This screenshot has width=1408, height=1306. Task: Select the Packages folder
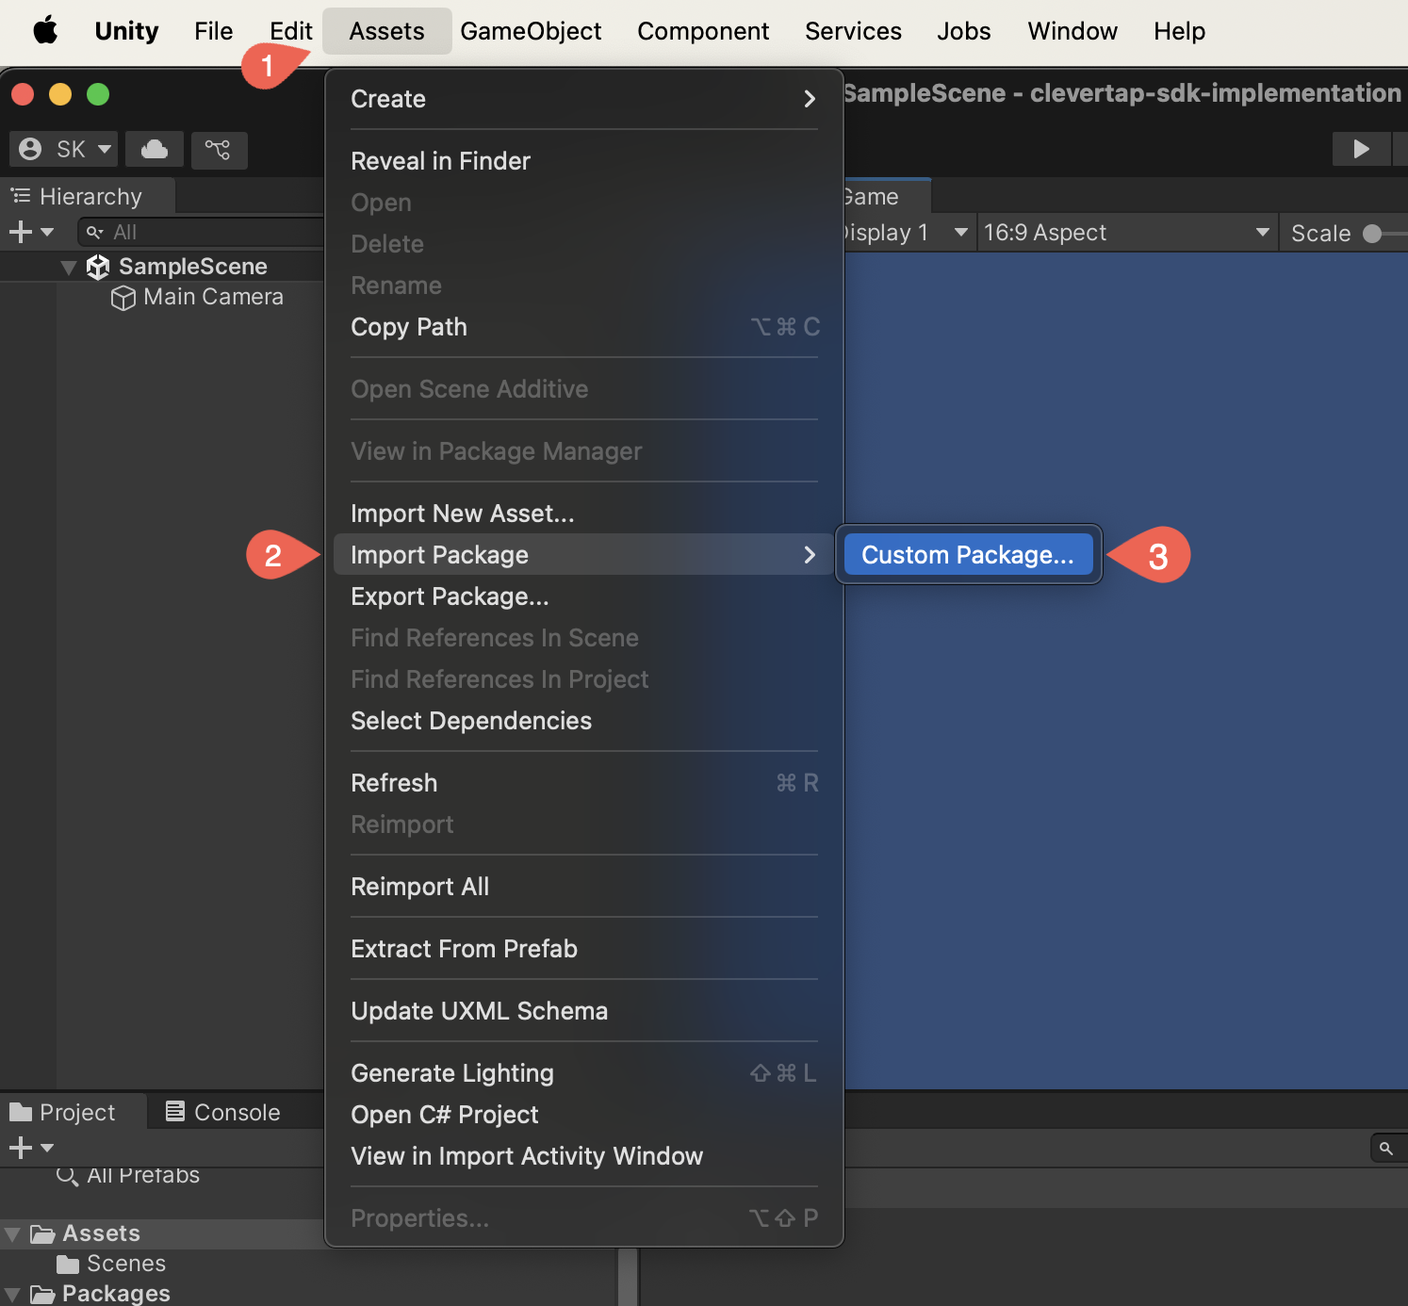[116, 1294]
